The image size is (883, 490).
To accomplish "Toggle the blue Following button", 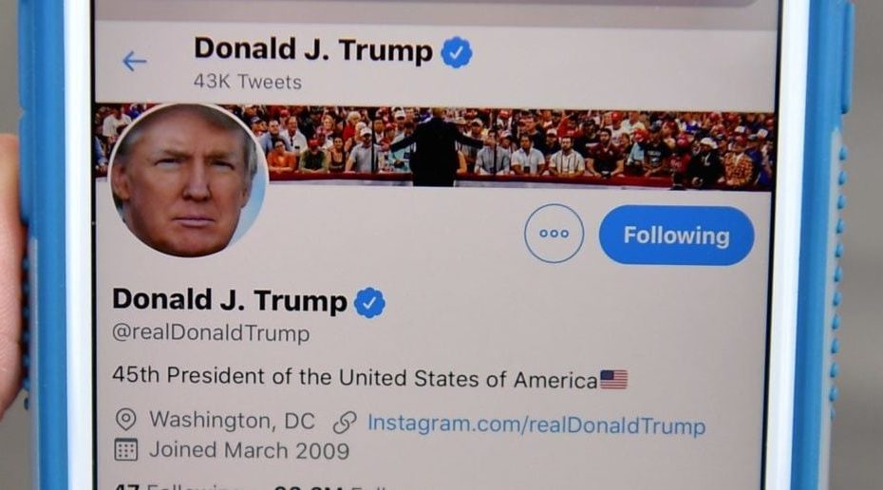I will point(676,236).
